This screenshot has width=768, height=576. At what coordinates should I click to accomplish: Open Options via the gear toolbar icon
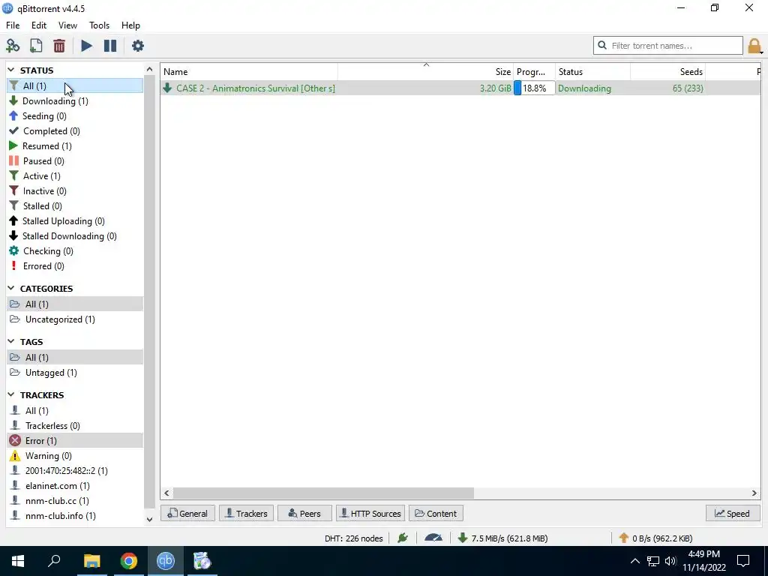tap(138, 46)
